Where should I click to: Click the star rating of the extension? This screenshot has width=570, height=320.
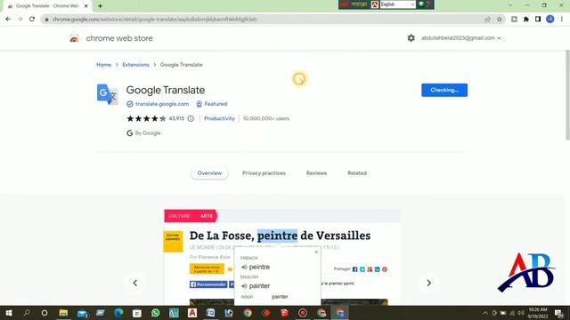point(146,118)
